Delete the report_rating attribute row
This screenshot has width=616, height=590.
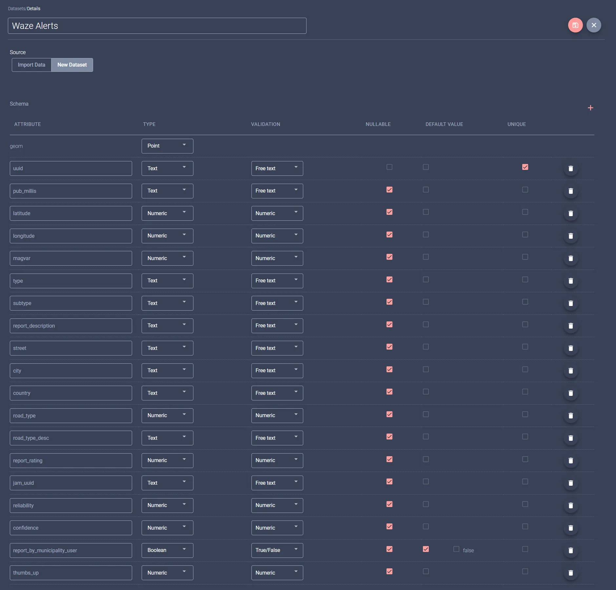(570, 460)
